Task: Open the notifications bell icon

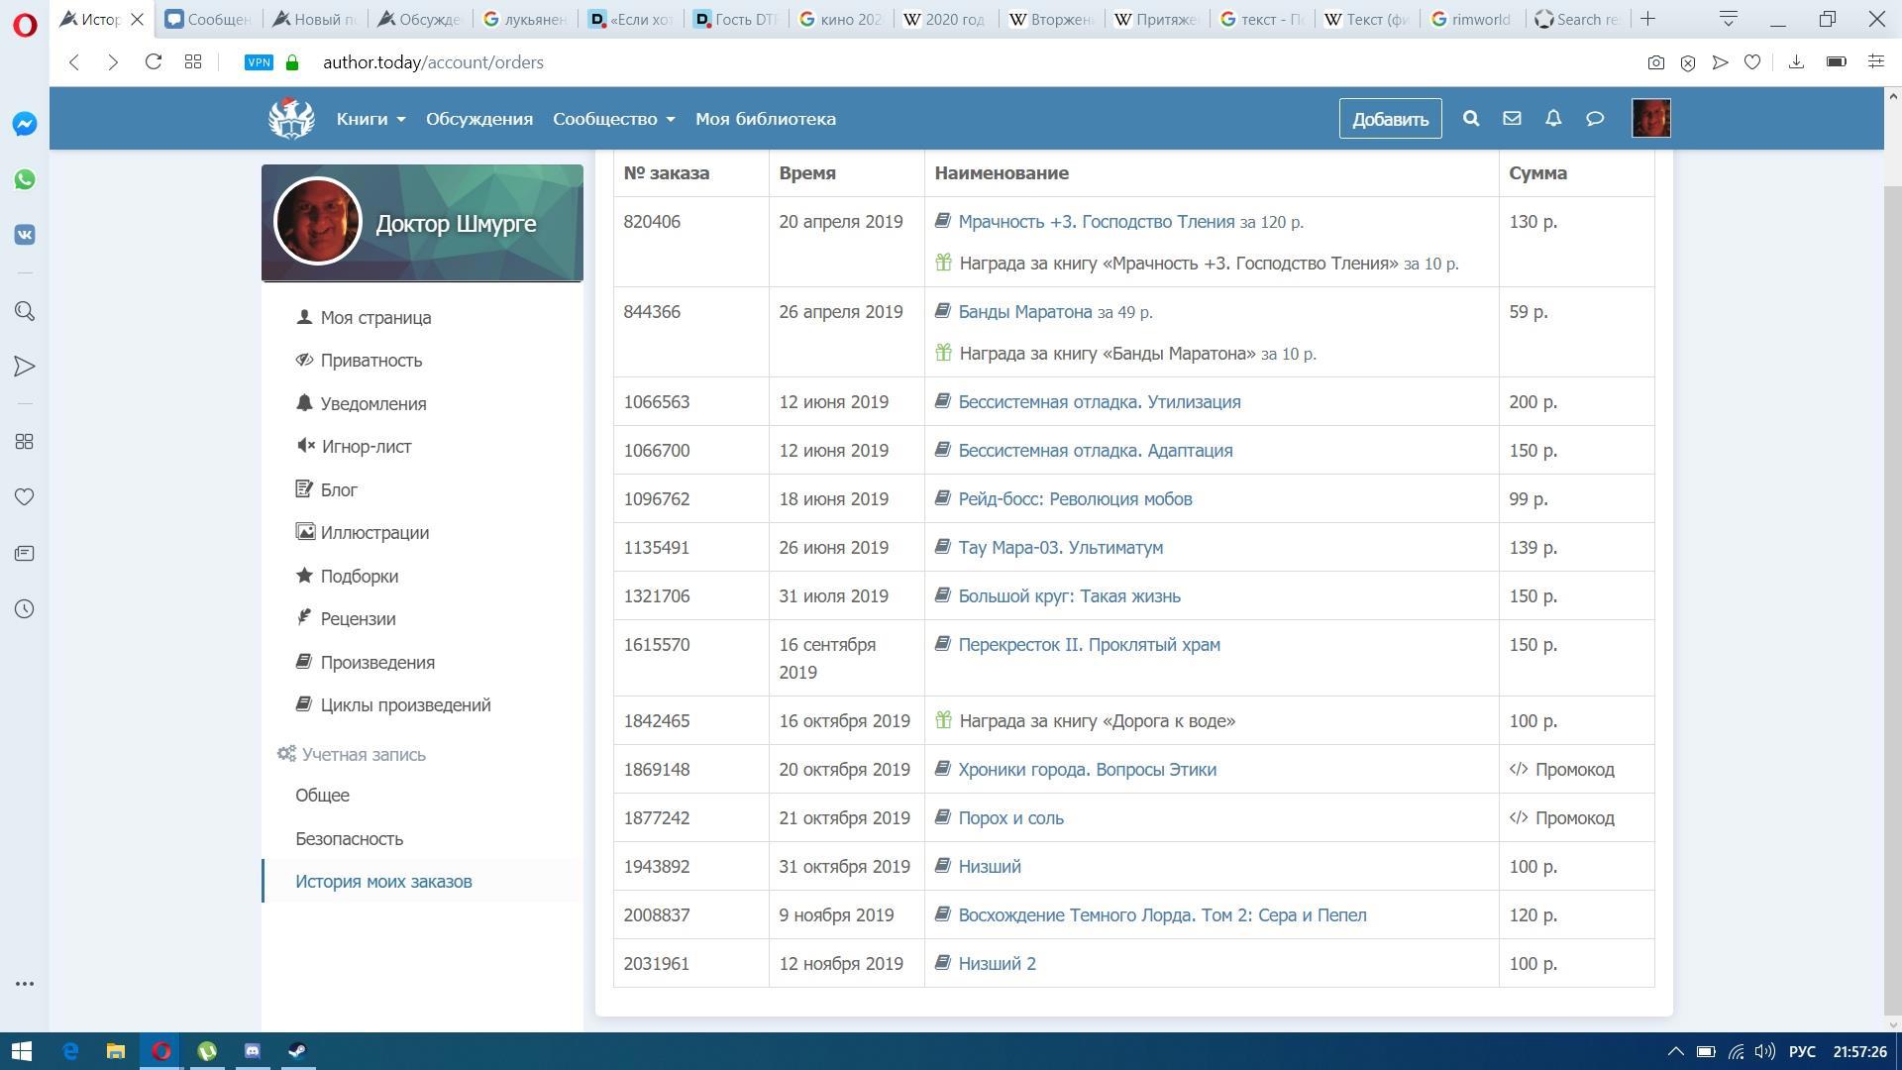Action: click(x=1553, y=119)
